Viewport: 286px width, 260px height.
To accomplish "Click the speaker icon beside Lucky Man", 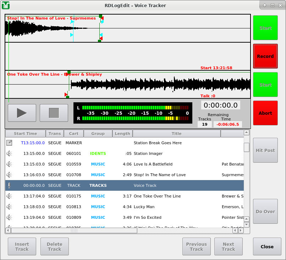I will point(9,207).
